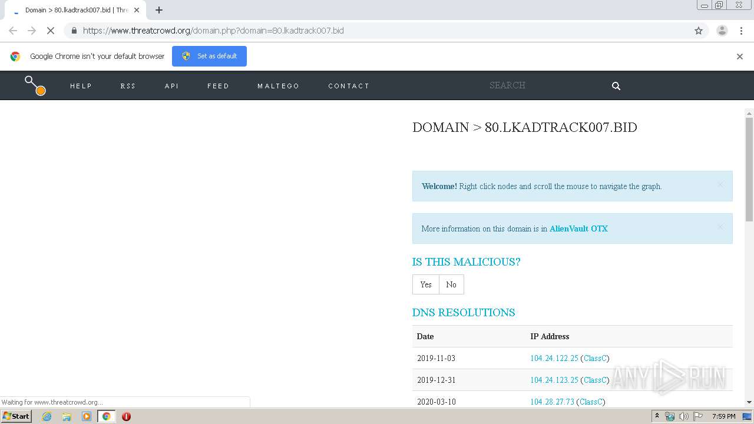Bookmark this page with the star icon
The width and height of the screenshot is (754, 424).
(x=699, y=31)
